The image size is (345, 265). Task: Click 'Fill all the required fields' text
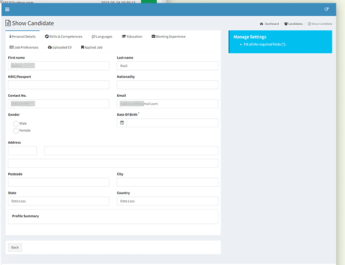pyautogui.click(x=265, y=44)
